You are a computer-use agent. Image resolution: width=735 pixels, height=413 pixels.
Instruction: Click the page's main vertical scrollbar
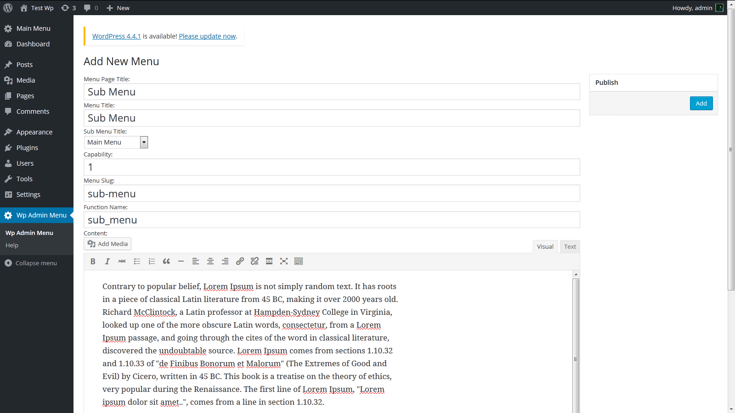pos(731,150)
